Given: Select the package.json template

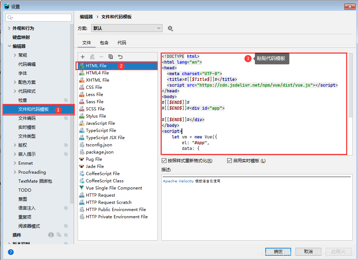Looking at the screenshot, I should click(x=118, y=152).
